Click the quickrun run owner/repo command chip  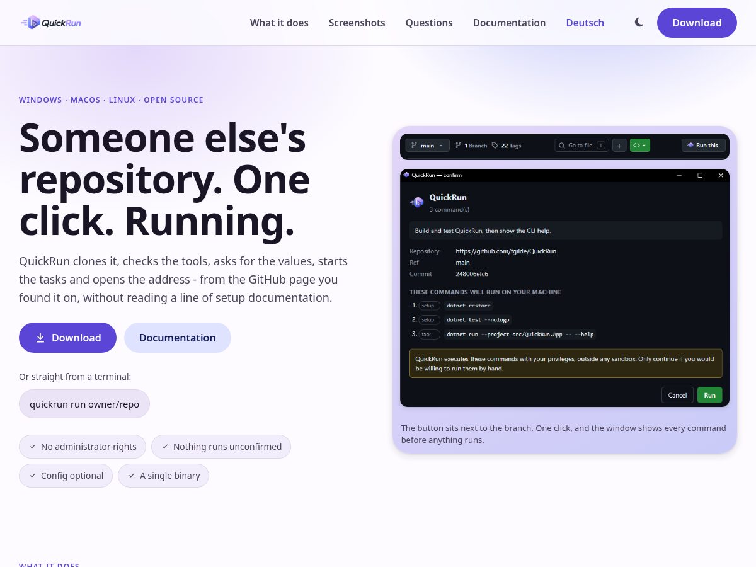coord(84,404)
